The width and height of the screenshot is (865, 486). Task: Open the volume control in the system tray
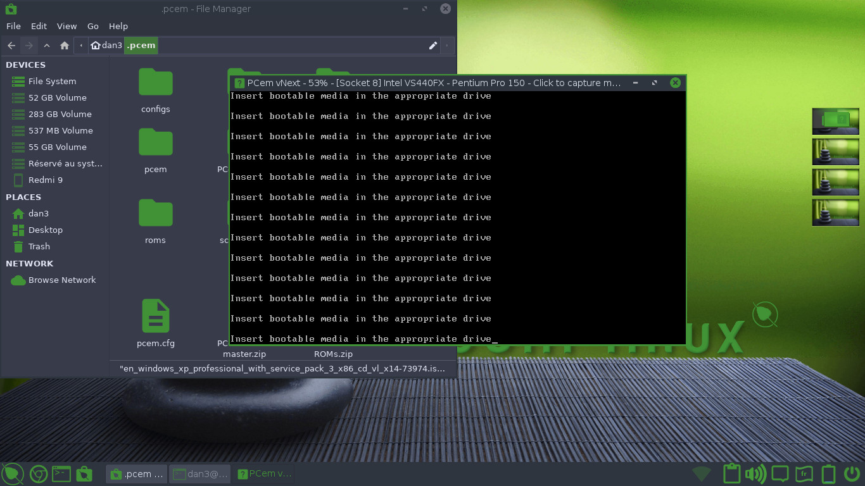point(755,473)
